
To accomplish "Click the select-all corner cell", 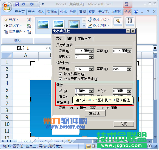I will click(7, 55).
